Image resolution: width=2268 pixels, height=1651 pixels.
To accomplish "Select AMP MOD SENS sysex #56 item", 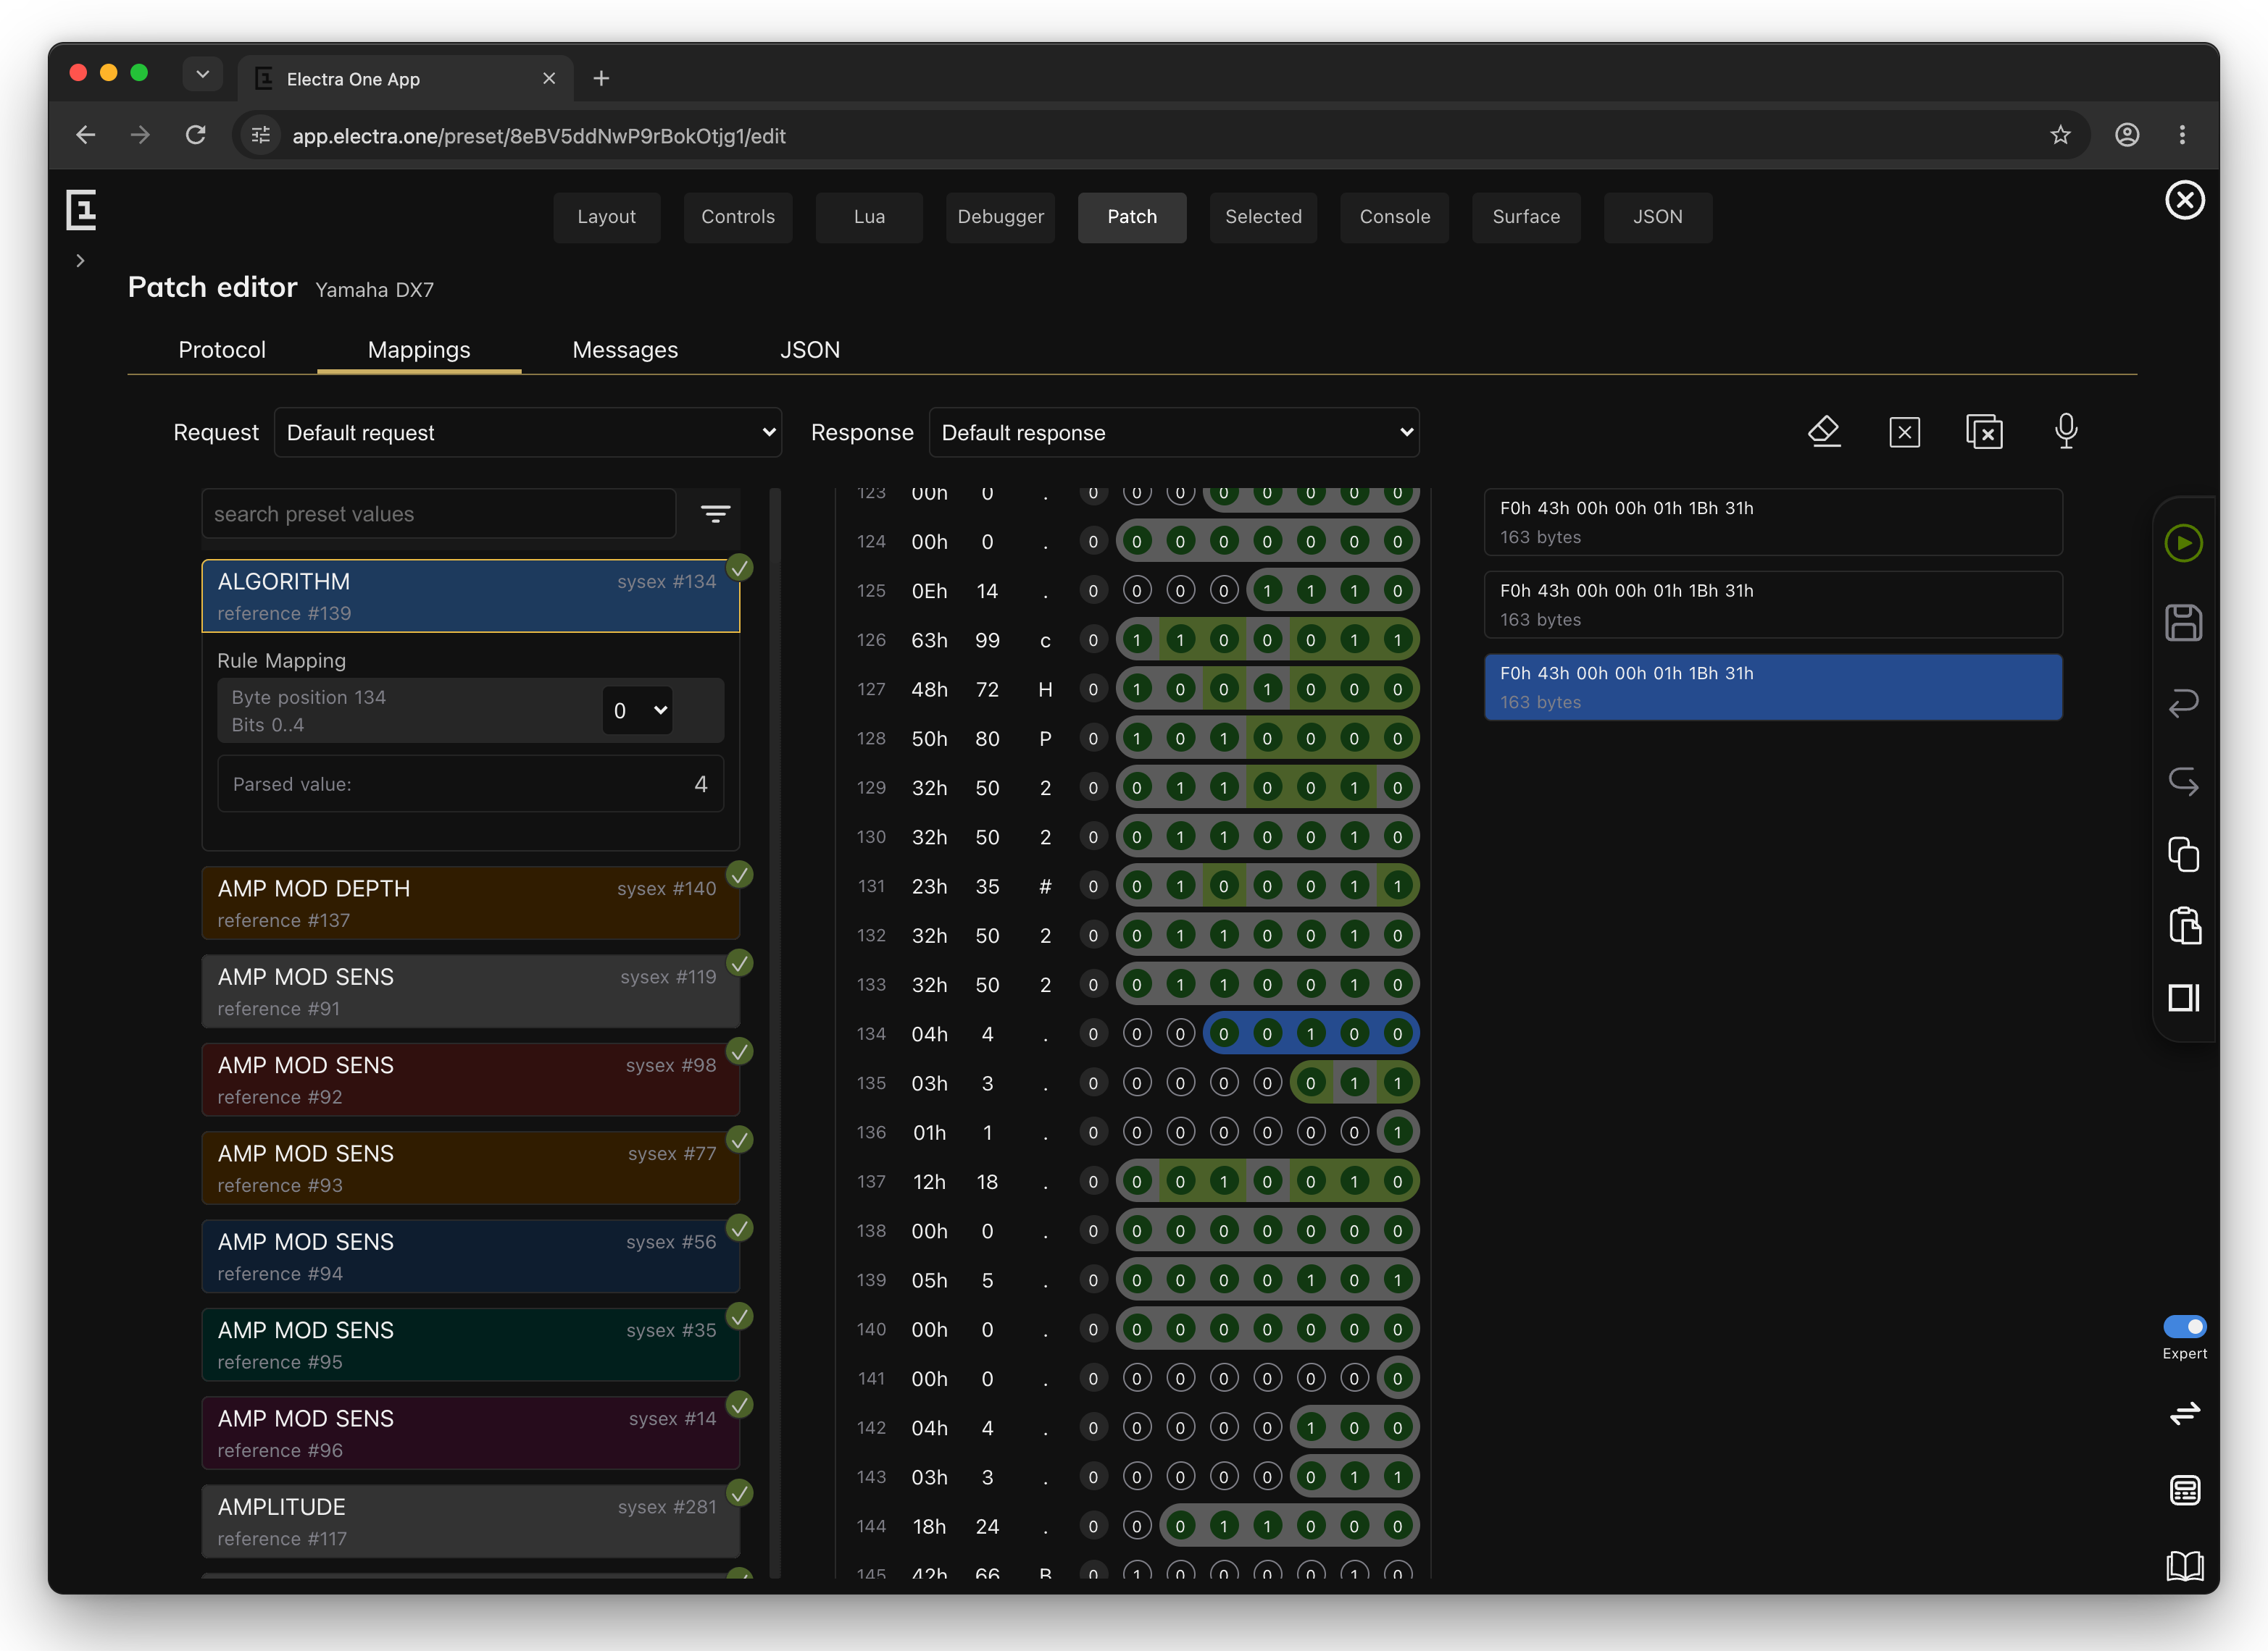I will click(x=470, y=1256).
